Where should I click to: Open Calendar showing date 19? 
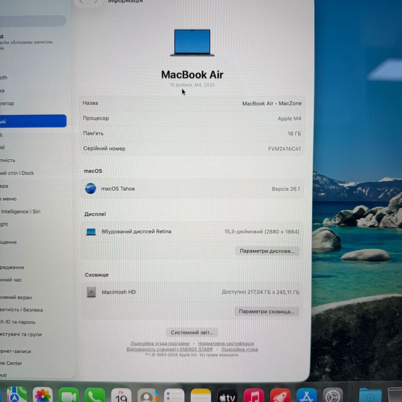121,395
